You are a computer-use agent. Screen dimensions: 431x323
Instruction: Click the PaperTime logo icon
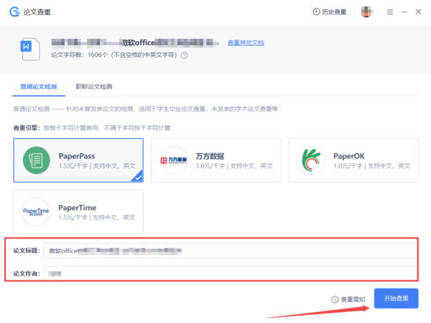coord(36,211)
